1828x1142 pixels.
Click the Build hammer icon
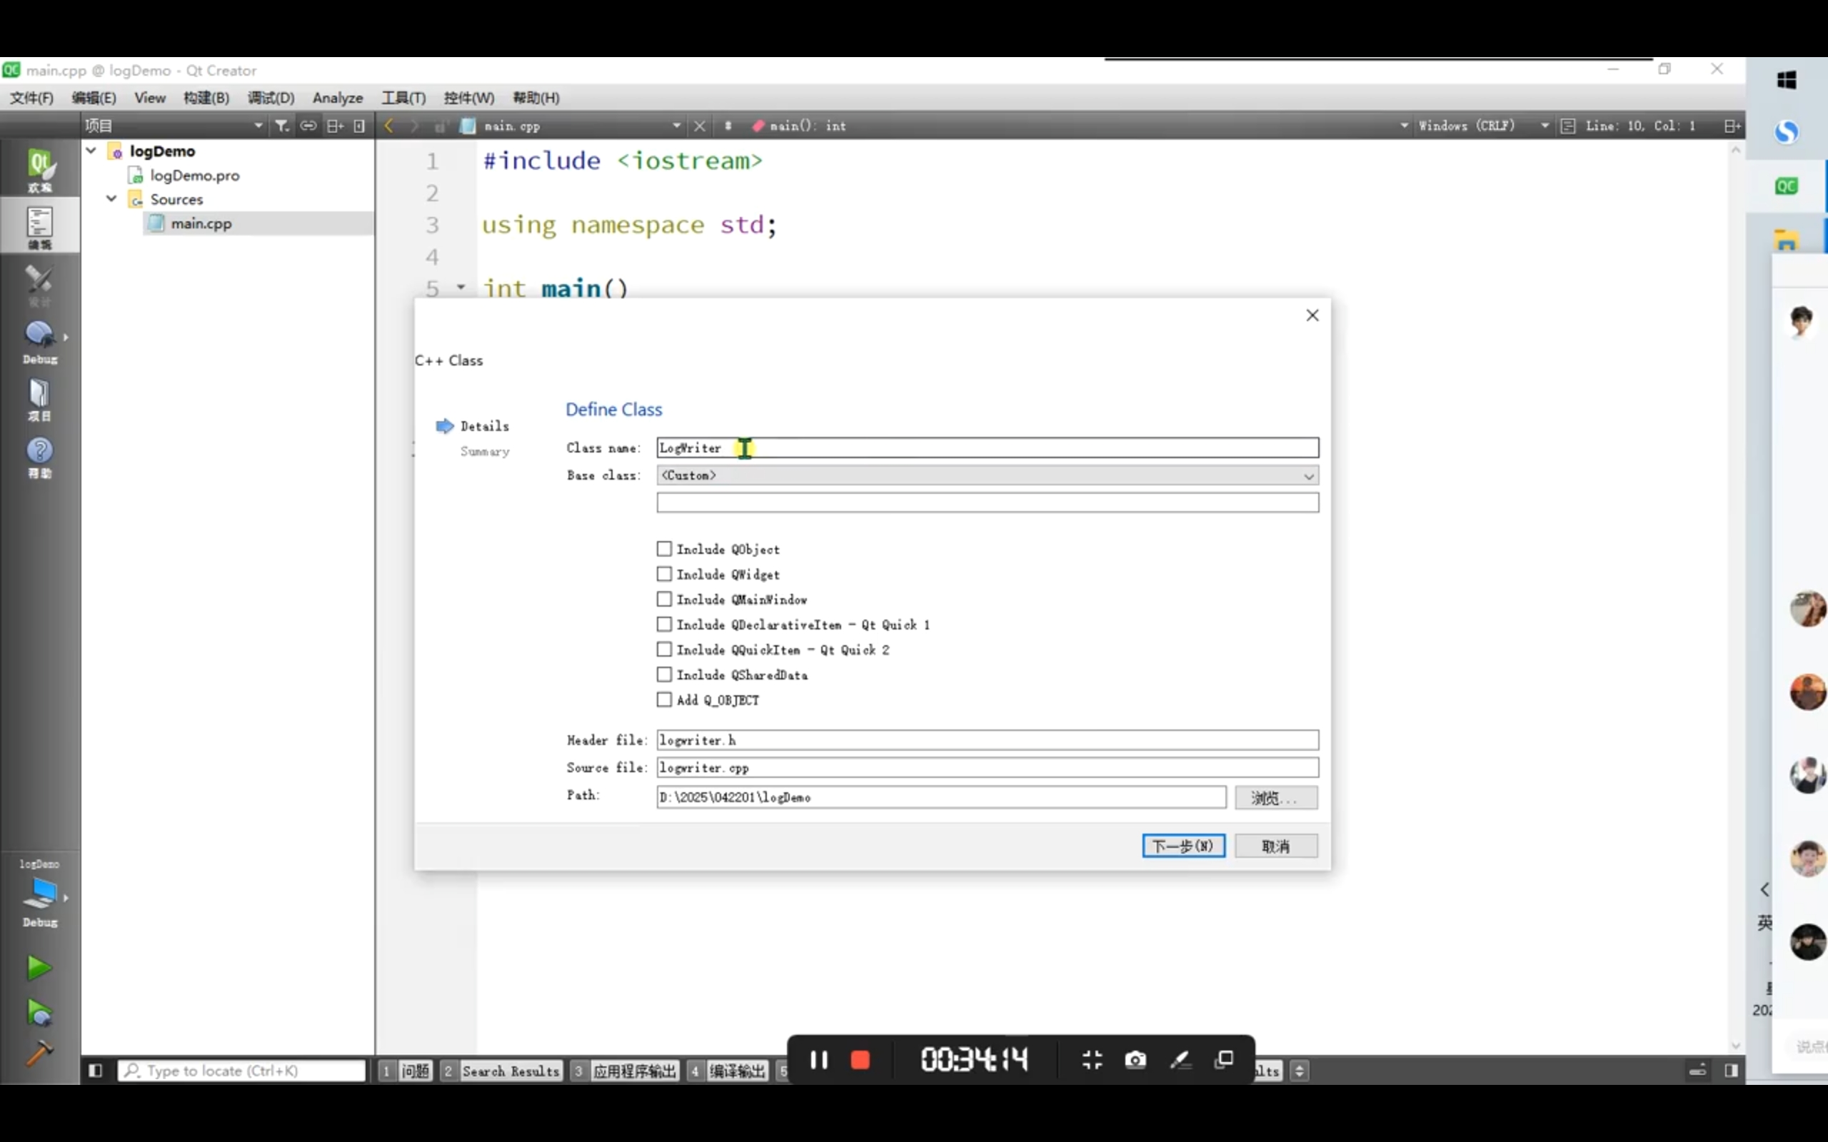click(39, 1051)
